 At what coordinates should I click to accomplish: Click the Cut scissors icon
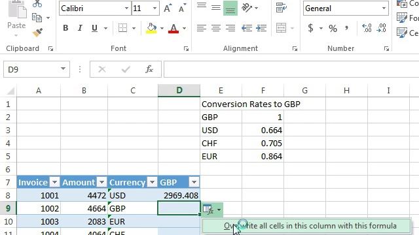click(37, 3)
